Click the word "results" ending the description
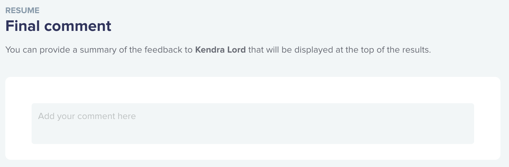 (x=418, y=50)
